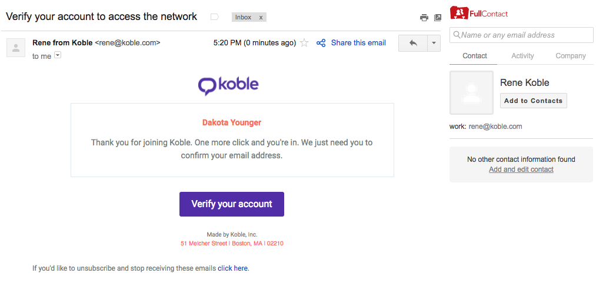Remove the Inbox label with x
Viewport: 596px width, 296px height.
261,17
